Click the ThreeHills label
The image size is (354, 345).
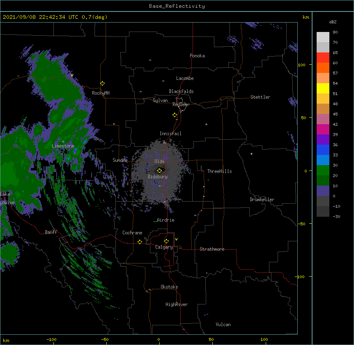click(x=219, y=171)
